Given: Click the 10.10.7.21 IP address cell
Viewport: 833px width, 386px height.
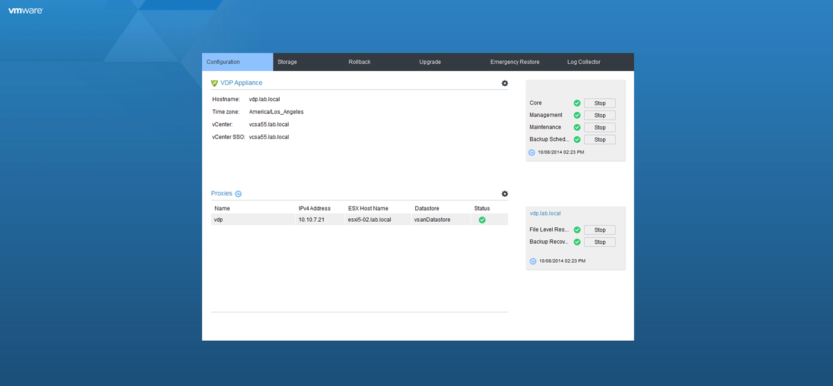Looking at the screenshot, I should [311, 220].
